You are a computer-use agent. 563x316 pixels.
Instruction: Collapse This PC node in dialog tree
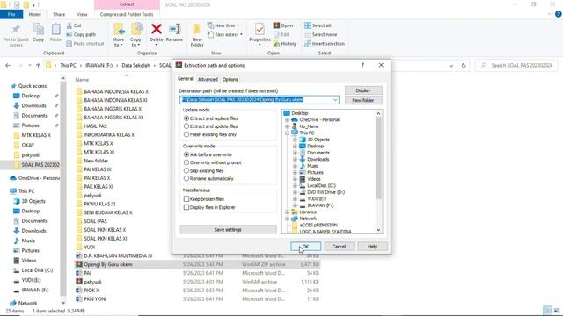[287, 133]
